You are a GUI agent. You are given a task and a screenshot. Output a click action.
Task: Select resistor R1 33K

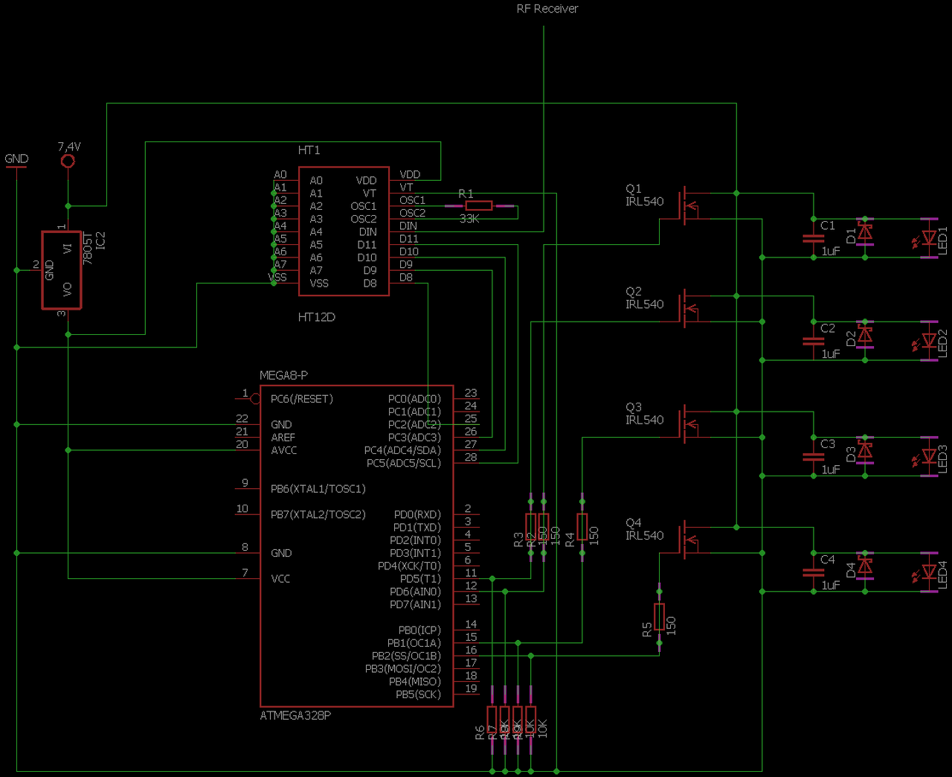point(479,206)
